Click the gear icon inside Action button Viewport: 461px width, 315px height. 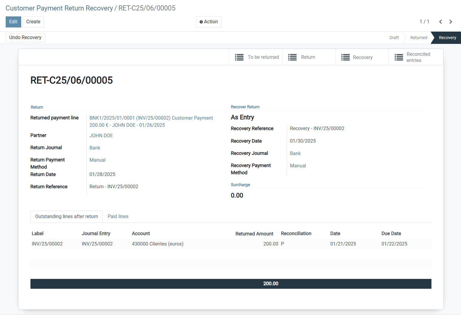(201, 21)
